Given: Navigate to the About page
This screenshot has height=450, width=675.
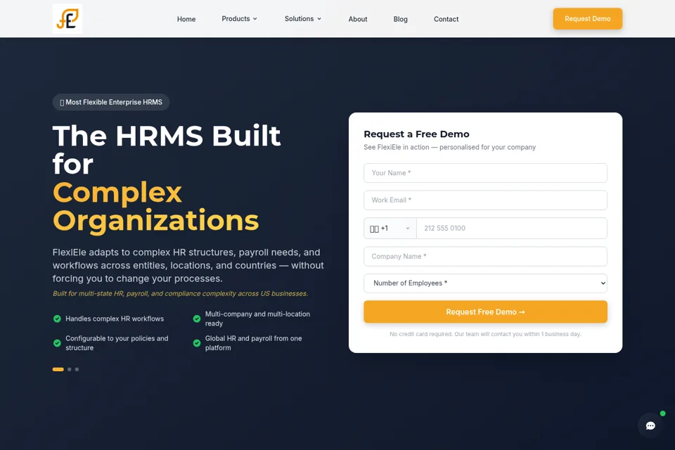Looking at the screenshot, I should (x=358, y=19).
